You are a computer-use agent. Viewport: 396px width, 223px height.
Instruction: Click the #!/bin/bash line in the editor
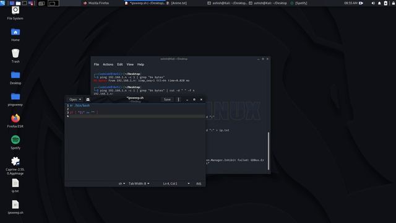(80, 105)
